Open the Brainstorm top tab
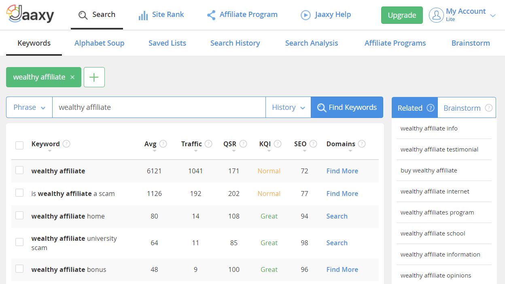Image resolution: width=505 pixels, height=284 pixels. click(471, 43)
